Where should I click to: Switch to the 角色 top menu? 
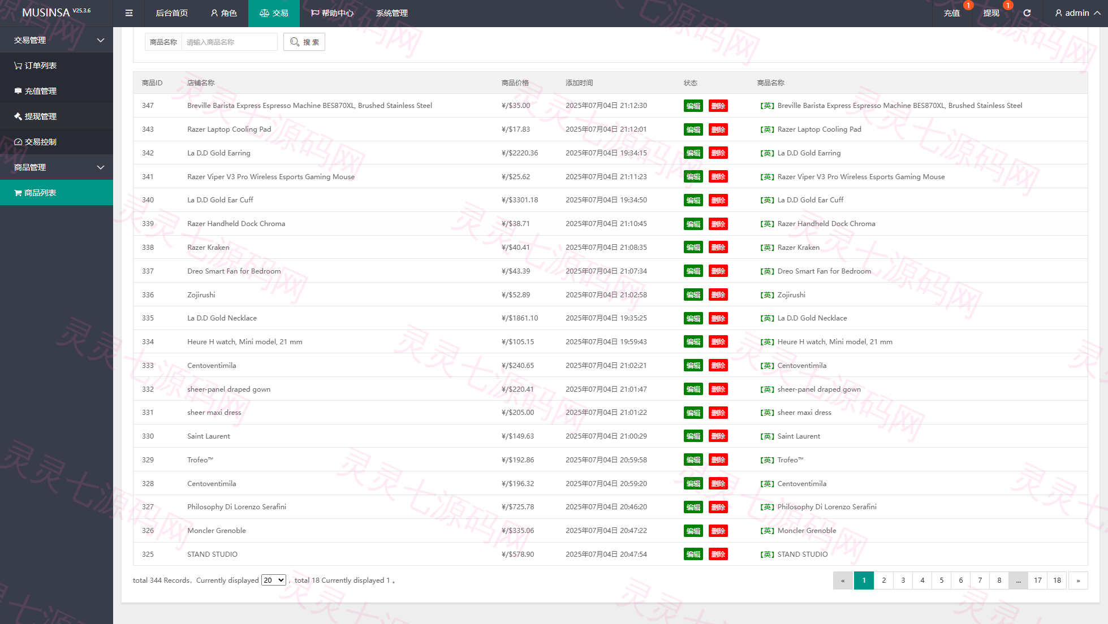tap(223, 13)
